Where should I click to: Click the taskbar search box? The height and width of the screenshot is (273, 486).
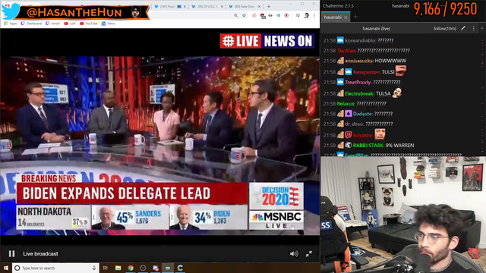55,268
